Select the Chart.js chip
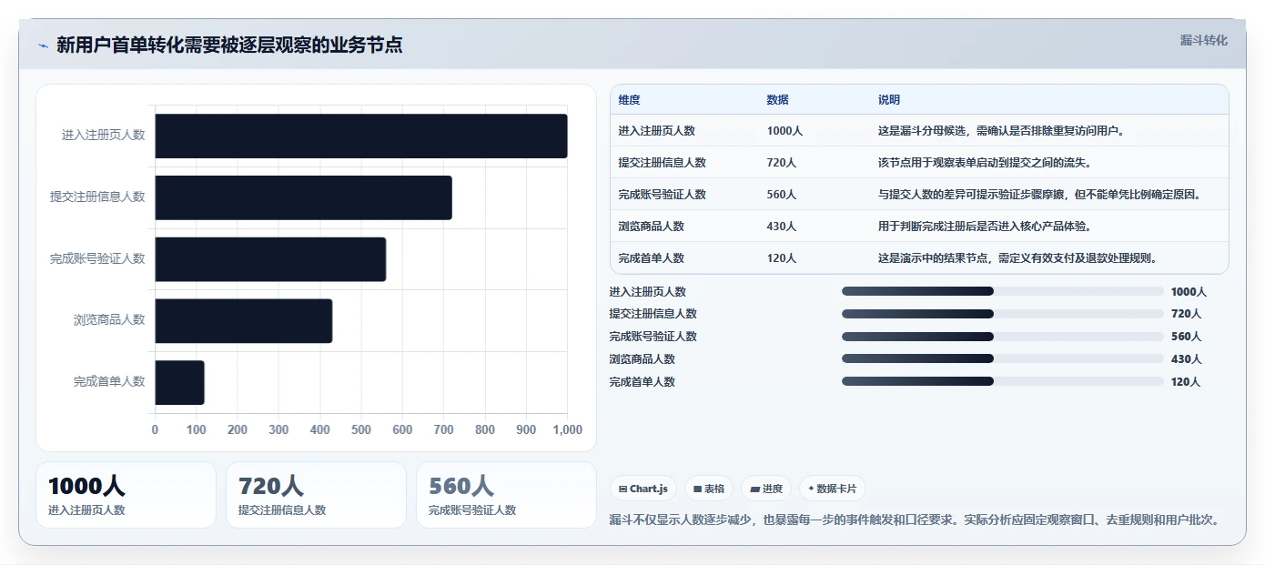 [x=643, y=489]
